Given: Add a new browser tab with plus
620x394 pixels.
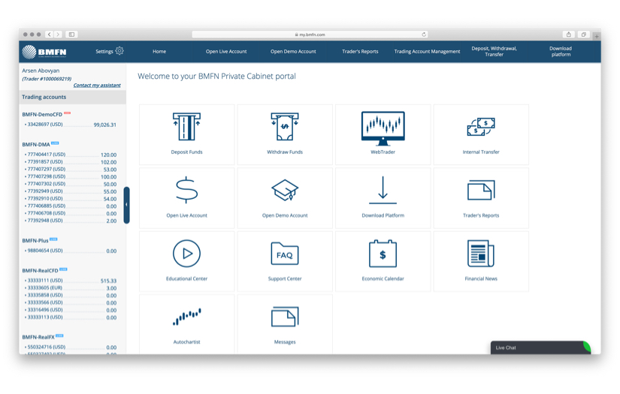Looking at the screenshot, I should (597, 36).
